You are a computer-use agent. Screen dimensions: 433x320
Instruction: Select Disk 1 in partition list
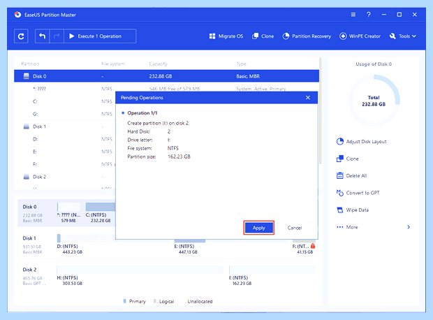[166, 126]
